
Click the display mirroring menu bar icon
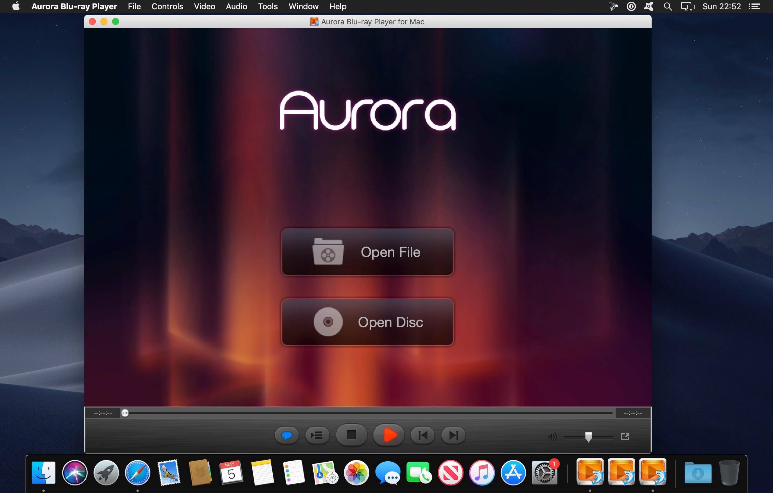(x=688, y=6)
